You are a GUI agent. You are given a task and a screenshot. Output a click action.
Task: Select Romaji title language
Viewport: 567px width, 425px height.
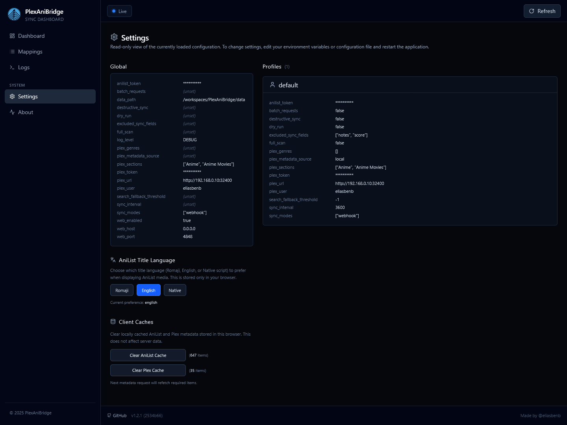[x=122, y=290]
